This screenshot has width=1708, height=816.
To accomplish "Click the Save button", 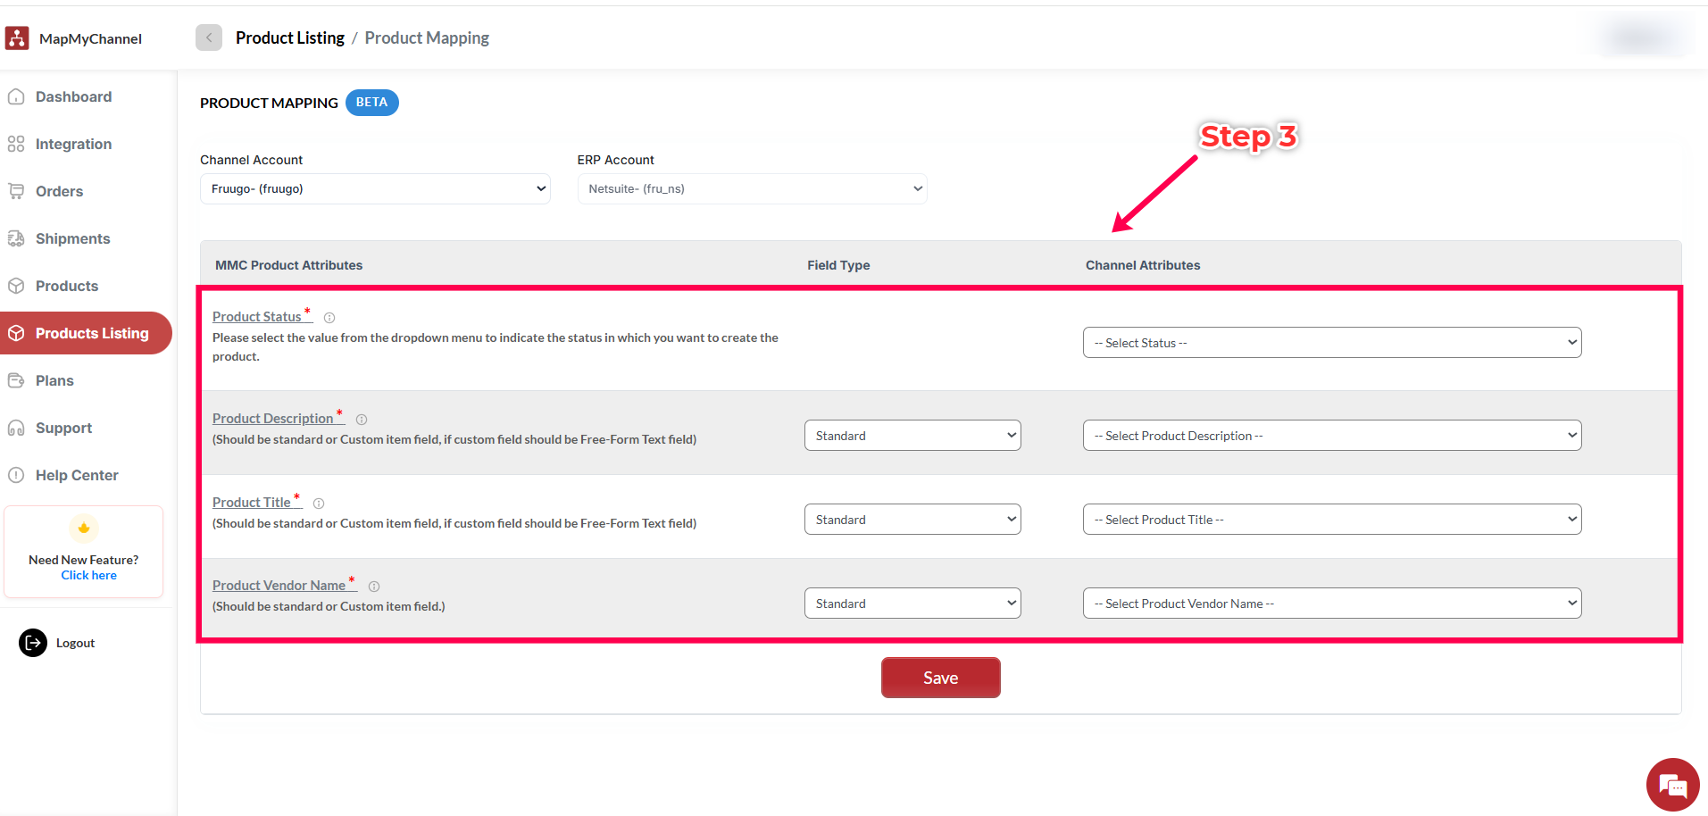I will pos(940,678).
